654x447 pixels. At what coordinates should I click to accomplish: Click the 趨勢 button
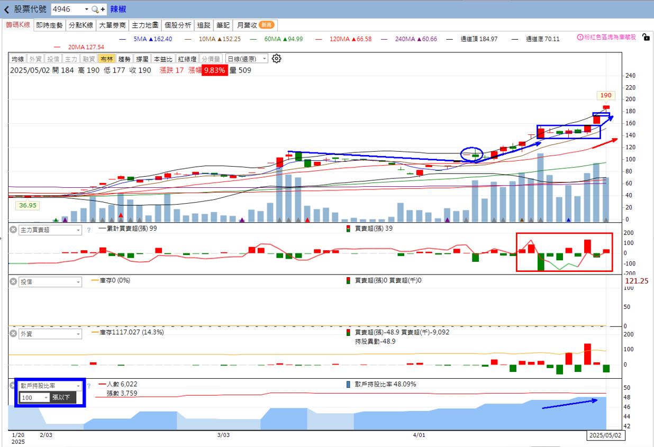point(124,59)
